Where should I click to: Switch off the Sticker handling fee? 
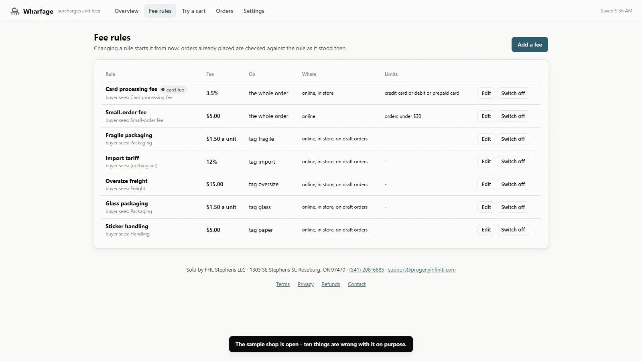pos(513,229)
